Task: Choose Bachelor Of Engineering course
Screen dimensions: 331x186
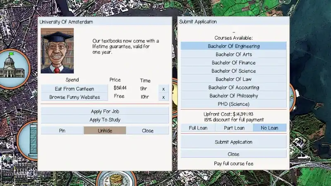Action: 234,46
